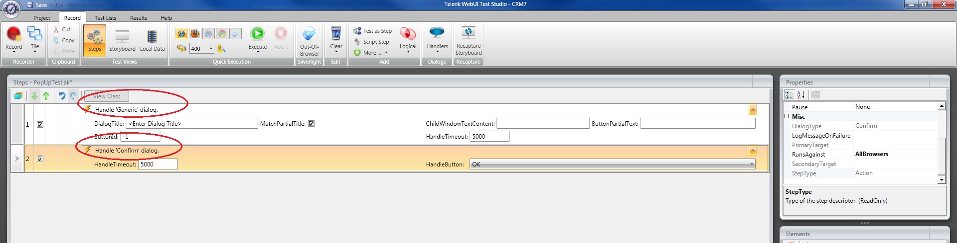Click Save in the title bar
Screen dimensions: 957x243
(37, 5)
